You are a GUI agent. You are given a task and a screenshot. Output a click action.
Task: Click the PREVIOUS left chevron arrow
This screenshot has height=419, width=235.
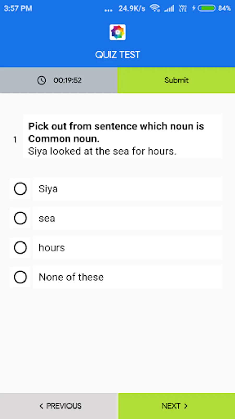[x=41, y=406]
